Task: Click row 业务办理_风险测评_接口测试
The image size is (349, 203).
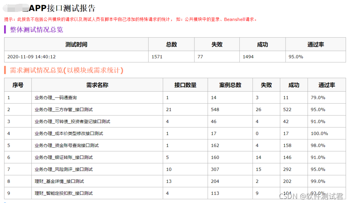Action: pyautogui.click(x=175, y=169)
